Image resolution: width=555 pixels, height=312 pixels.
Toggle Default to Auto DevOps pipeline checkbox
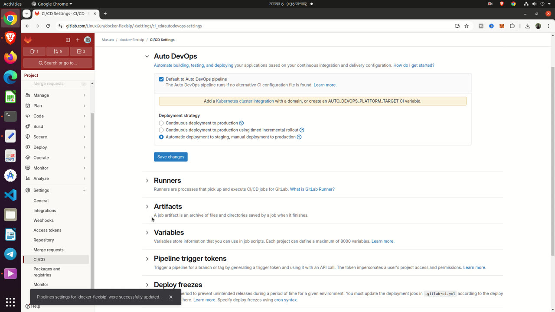point(161,79)
